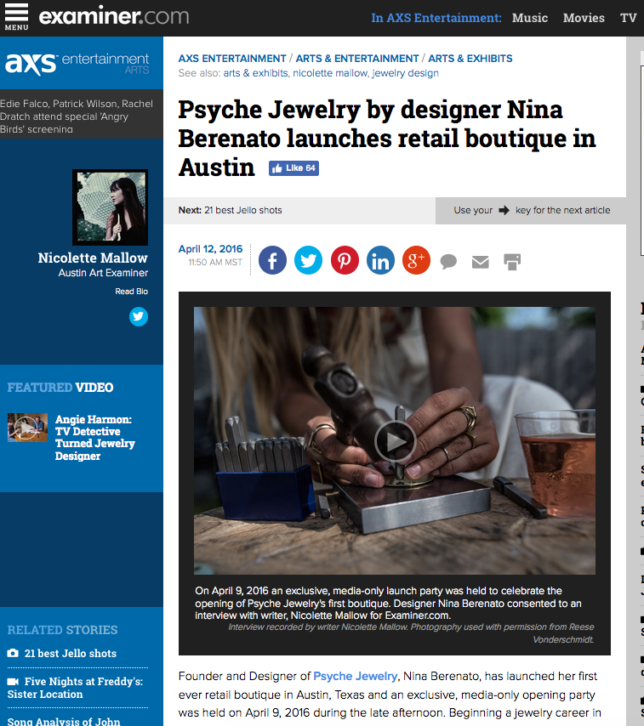Screen dimensions: 644x726
Task: Open the Psyche Jewelry hyperlink
Action: [355, 676]
